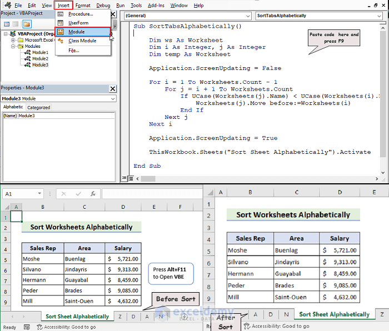Viewport: 389px width, 331px height.
Task: Click the next sheet navigation arrow
Action: coord(24,317)
